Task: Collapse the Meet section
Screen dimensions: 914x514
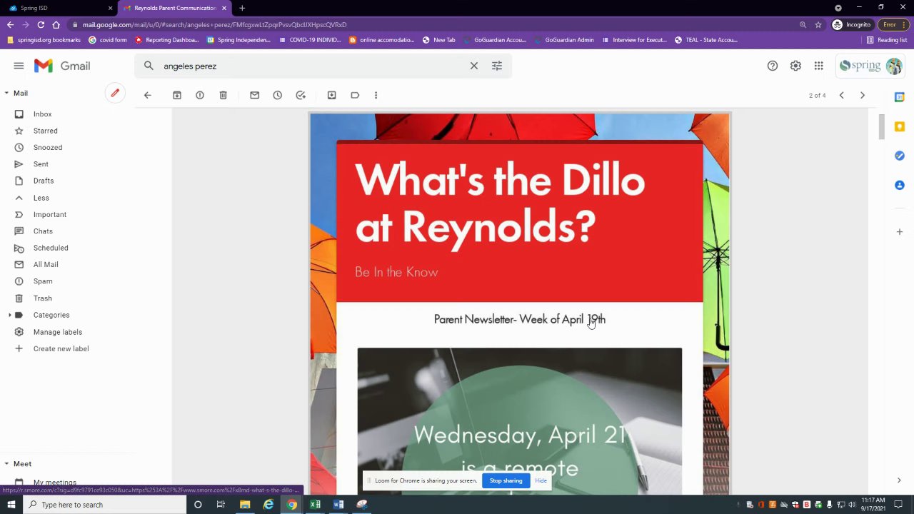Action: 6,464
